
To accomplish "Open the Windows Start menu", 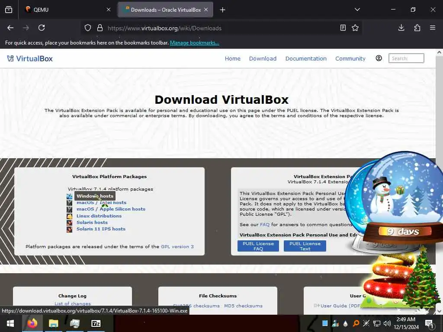I will (10, 323).
